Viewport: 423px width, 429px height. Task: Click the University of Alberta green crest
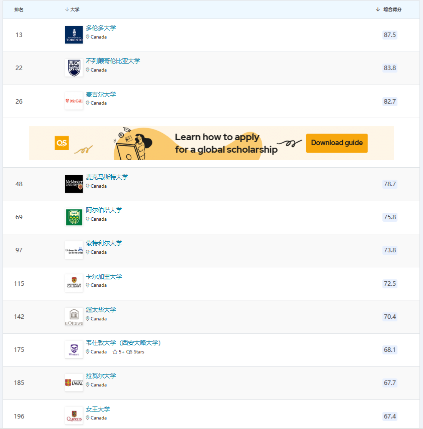tap(74, 217)
